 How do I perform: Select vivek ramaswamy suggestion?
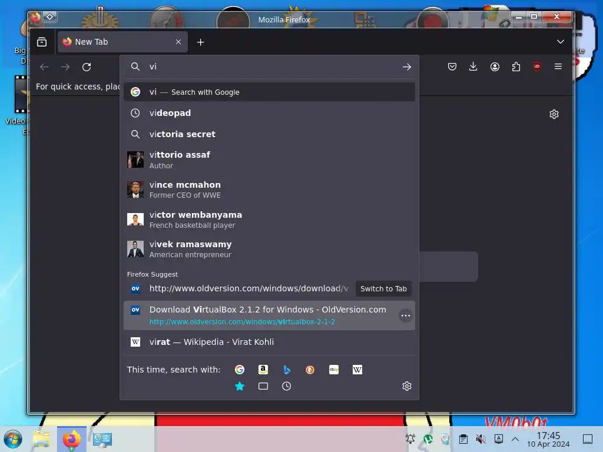[x=269, y=249]
